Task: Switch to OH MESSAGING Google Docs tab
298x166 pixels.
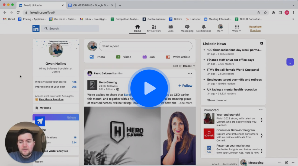Action: (x=91, y=5)
